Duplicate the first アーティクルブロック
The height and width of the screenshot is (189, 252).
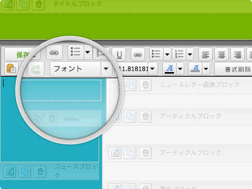coord(130,116)
